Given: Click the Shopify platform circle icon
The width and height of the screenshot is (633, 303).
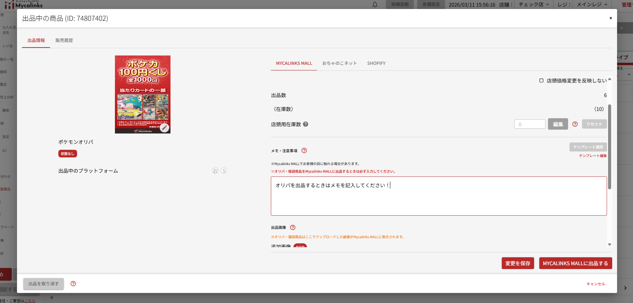Looking at the screenshot, I should (x=224, y=171).
